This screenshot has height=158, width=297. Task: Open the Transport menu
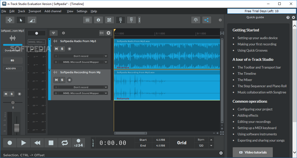(35, 11)
